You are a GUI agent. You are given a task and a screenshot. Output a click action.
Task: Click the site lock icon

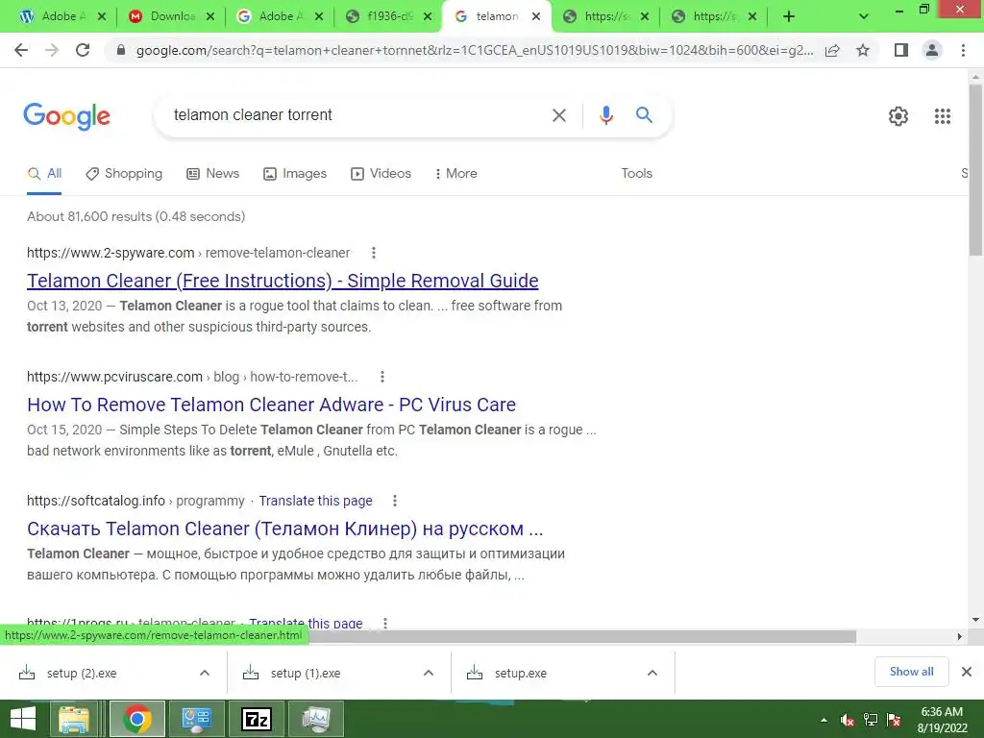point(121,50)
